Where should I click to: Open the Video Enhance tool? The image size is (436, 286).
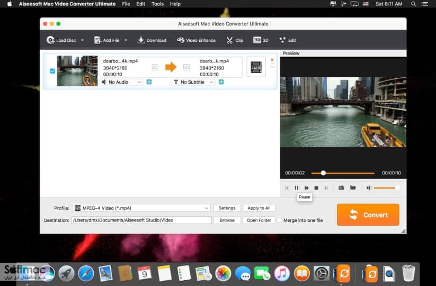click(x=197, y=40)
